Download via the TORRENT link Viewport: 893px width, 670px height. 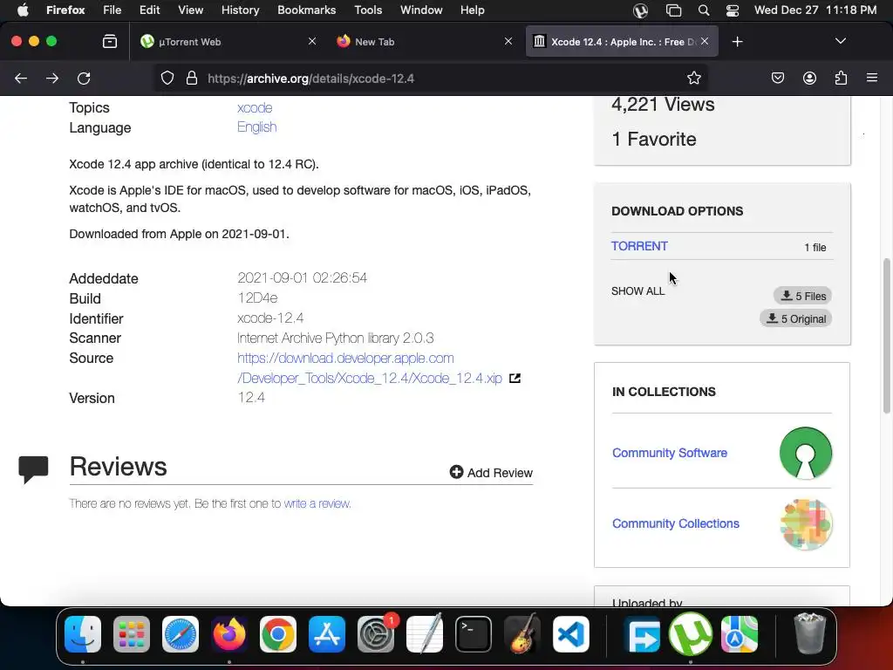tap(639, 246)
